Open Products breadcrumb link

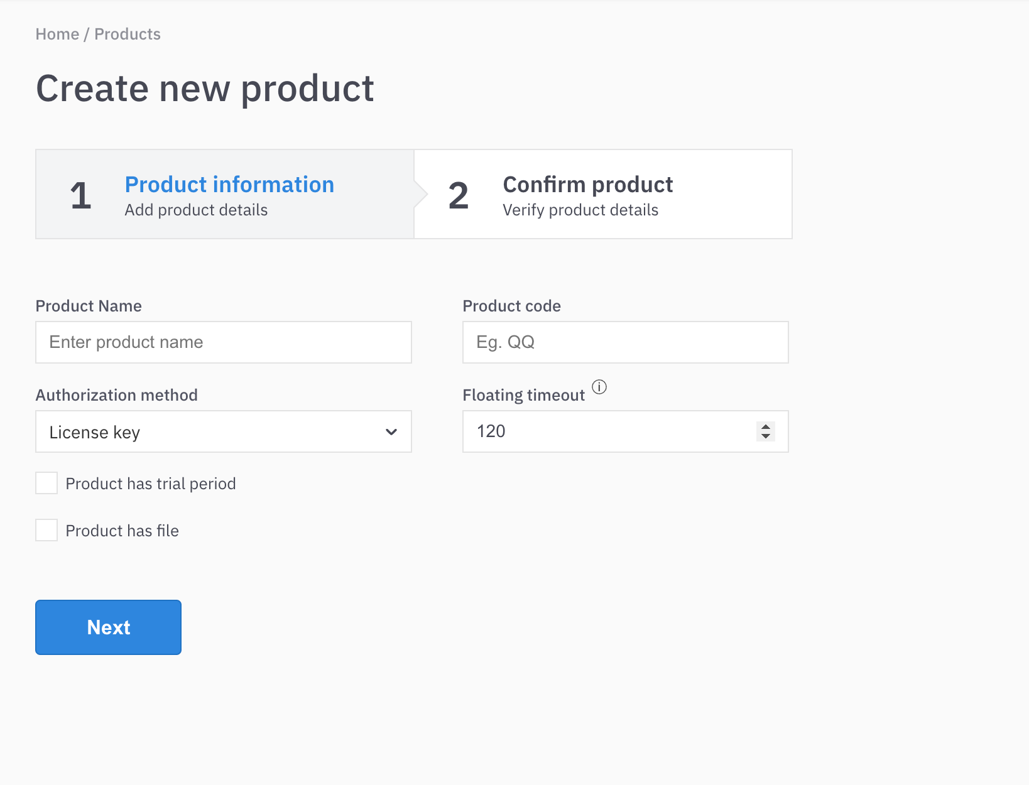128,35
